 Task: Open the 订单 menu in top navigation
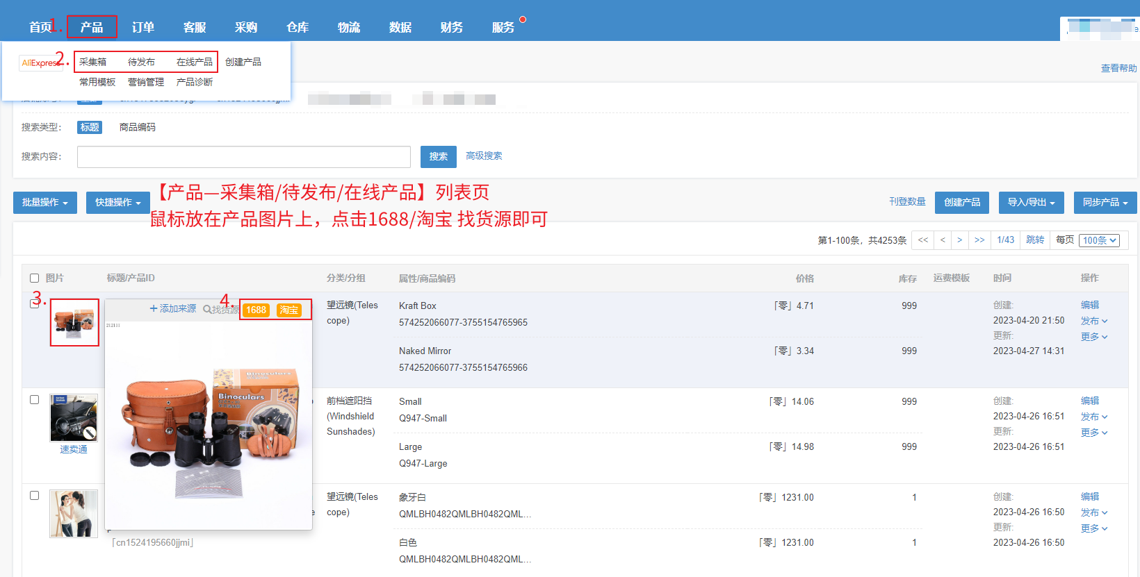(143, 27)
